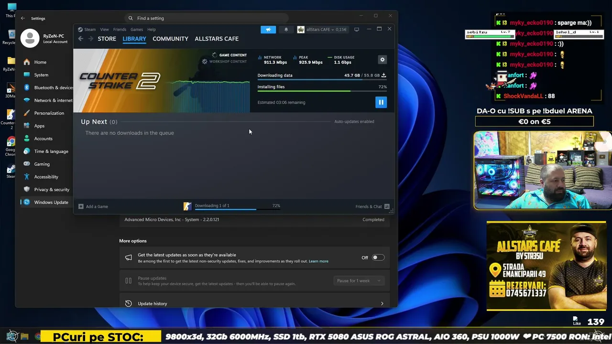This screenshot has width=612, height=344.
Task: Click the Add a Game label
Action: (97, 206)
